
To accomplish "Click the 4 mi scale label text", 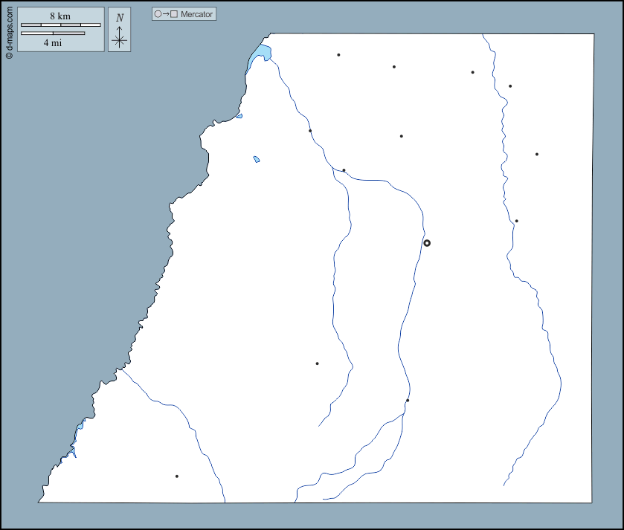I will [52, 43].
